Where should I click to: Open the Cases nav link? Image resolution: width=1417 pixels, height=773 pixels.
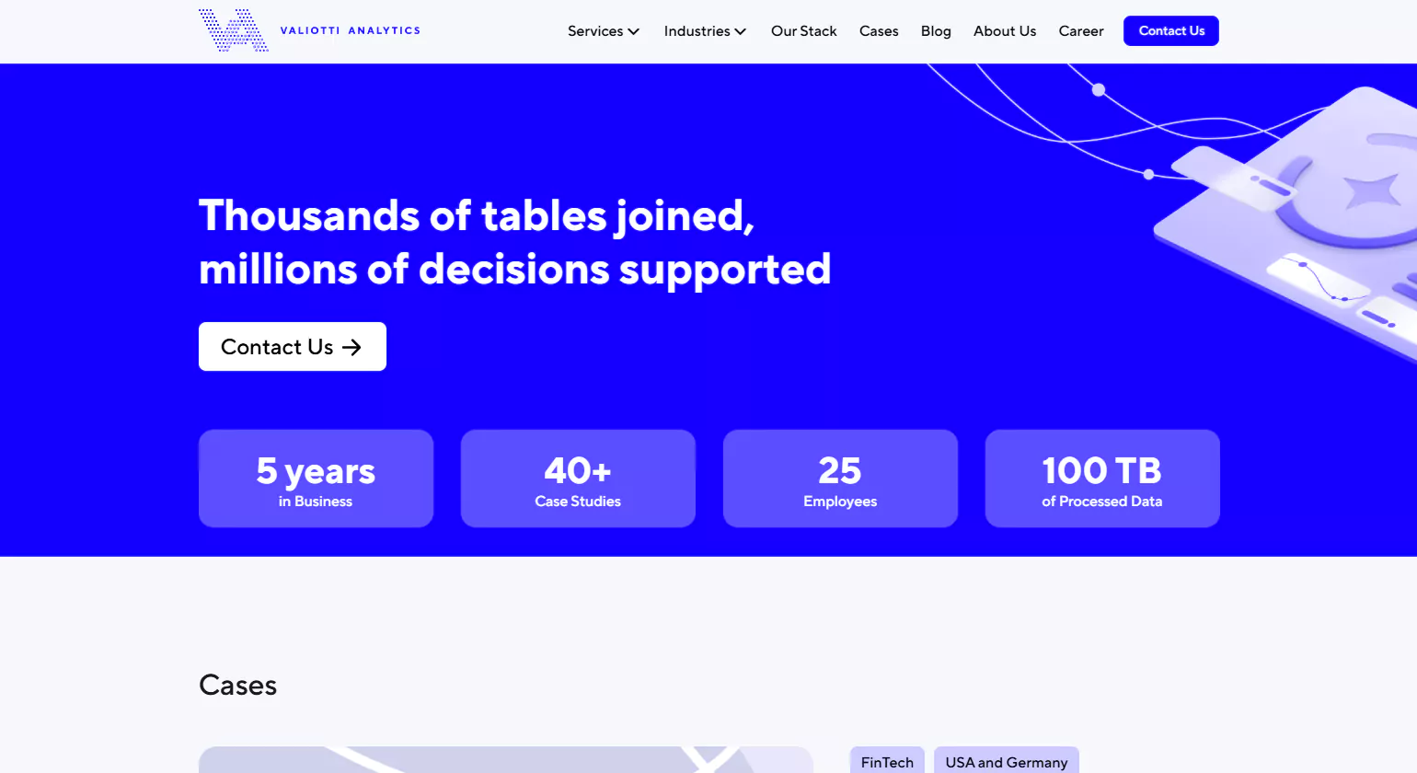[x=879, y=31]
